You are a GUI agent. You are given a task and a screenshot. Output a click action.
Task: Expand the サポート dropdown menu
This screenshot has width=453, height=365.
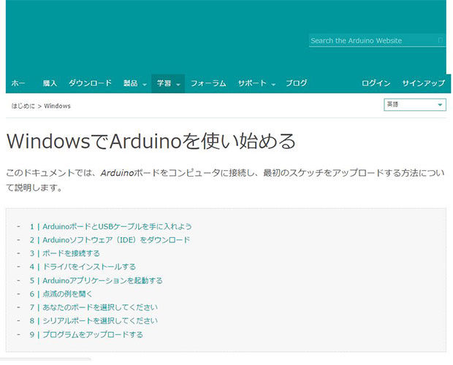pyautogui.click(x=256, y=83)
